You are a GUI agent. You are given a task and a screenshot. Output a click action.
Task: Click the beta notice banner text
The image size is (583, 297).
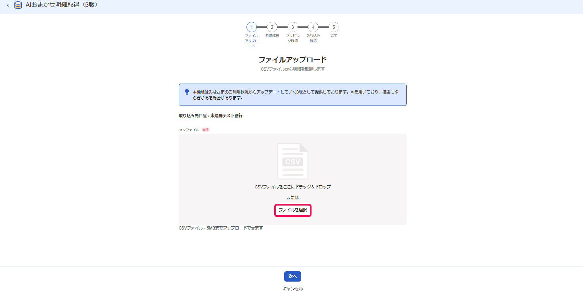[295, 95]
